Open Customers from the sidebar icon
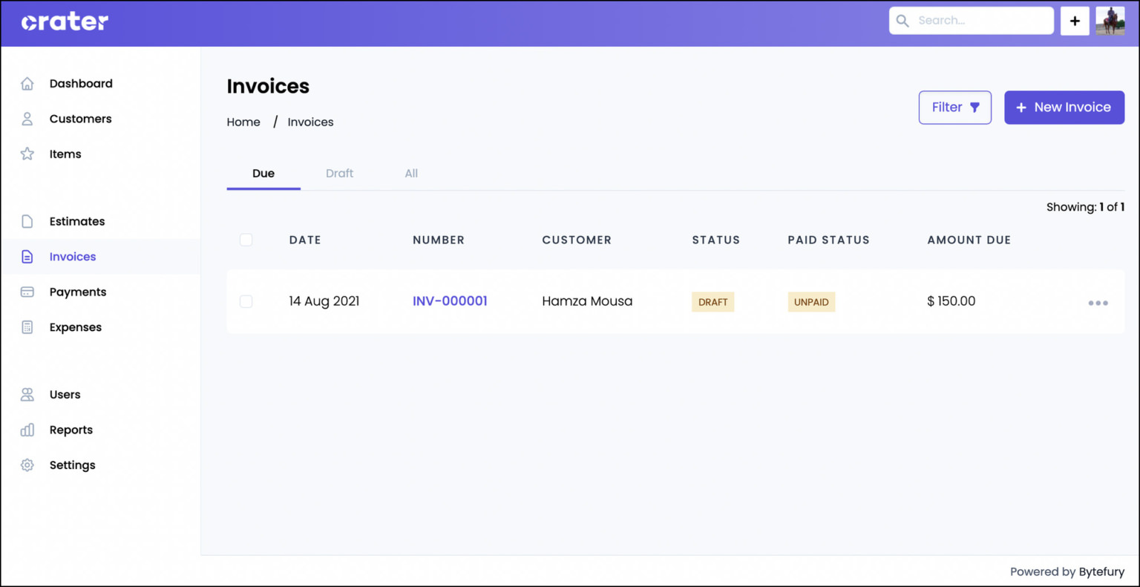1140x587 pixels. pos(27,119)
